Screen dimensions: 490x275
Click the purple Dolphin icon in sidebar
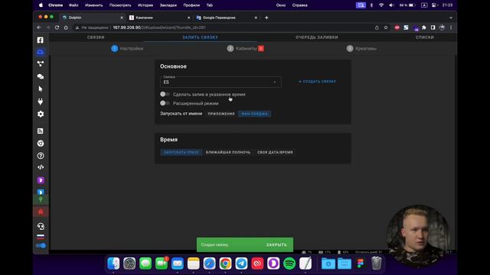(41, 180)
